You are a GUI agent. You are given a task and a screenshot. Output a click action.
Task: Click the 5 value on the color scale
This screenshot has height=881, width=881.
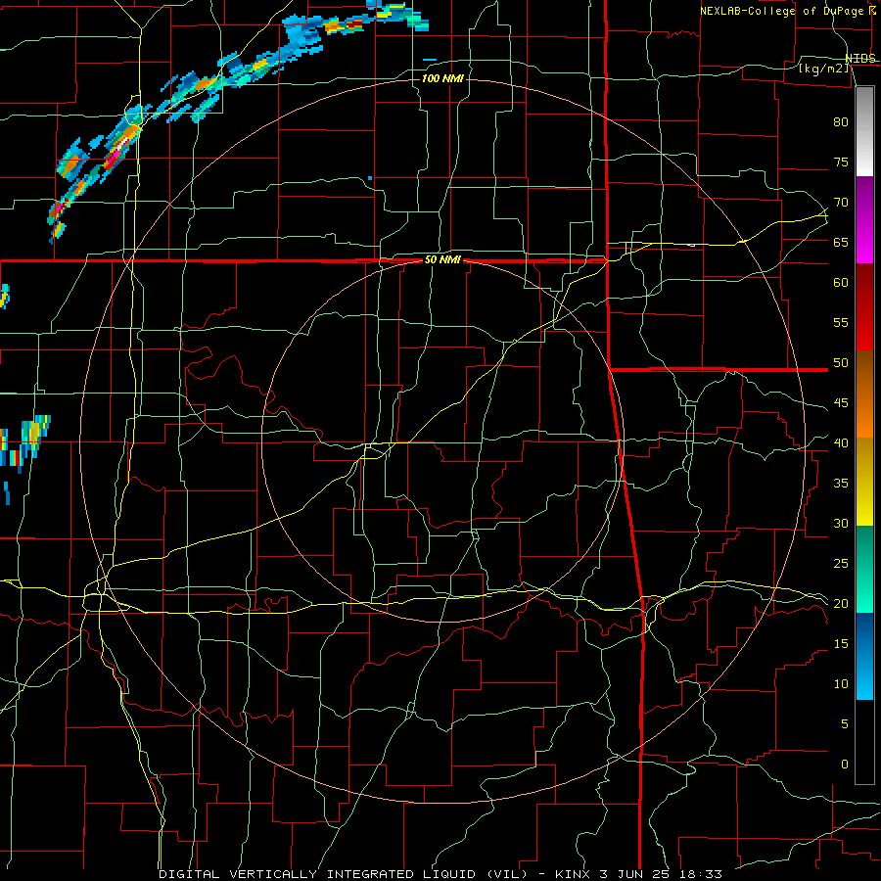845,723
